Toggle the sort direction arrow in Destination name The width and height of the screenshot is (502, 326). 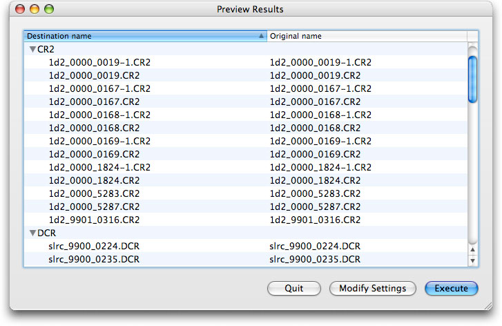click(261, 36)
